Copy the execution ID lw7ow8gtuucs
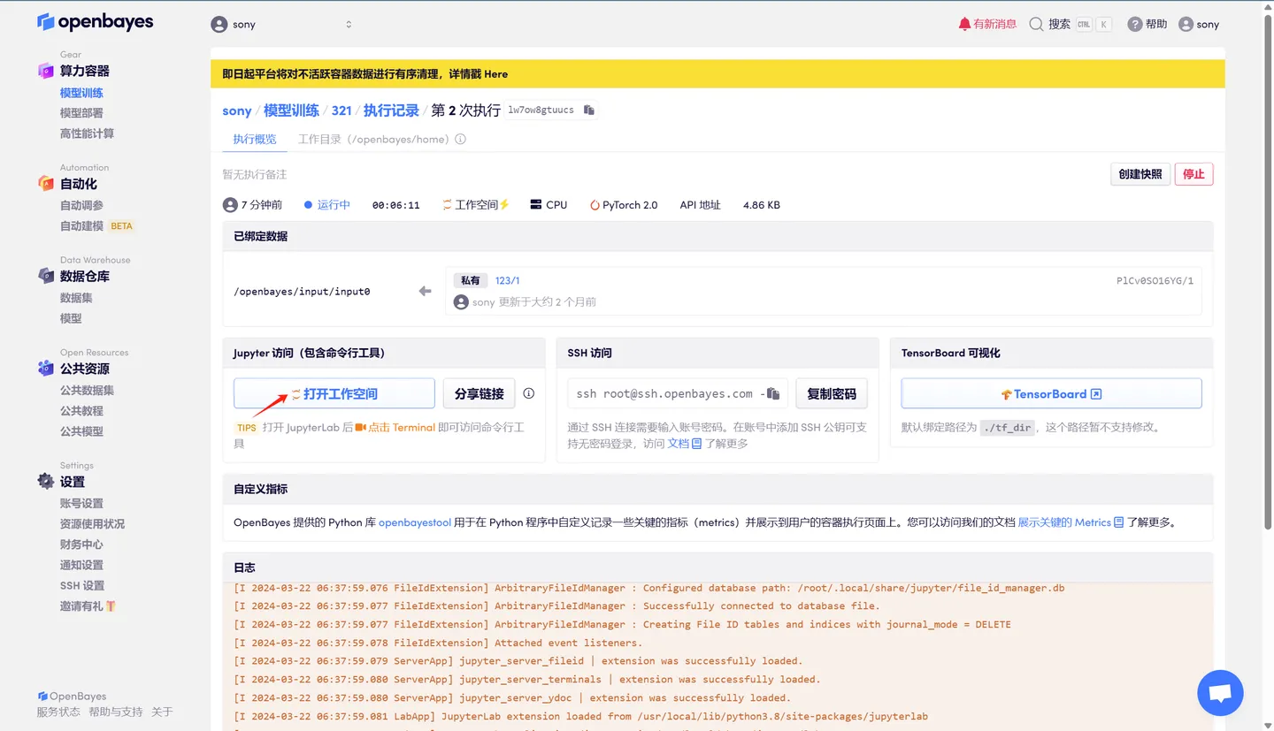This screenshot has width=1274, height=731. [588, 110]
